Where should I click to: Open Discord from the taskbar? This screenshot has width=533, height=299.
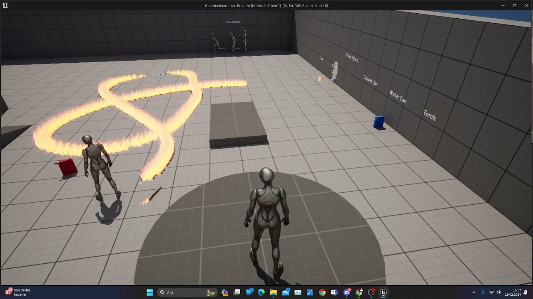(347, 292)
